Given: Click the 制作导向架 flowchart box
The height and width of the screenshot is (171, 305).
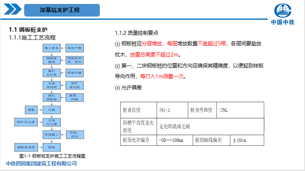Looking at the screenshot, I should click(x=74, y=85).
